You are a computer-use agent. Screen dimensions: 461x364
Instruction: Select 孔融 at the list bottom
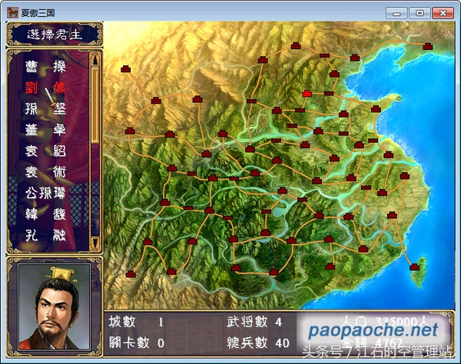pos(45,235)
